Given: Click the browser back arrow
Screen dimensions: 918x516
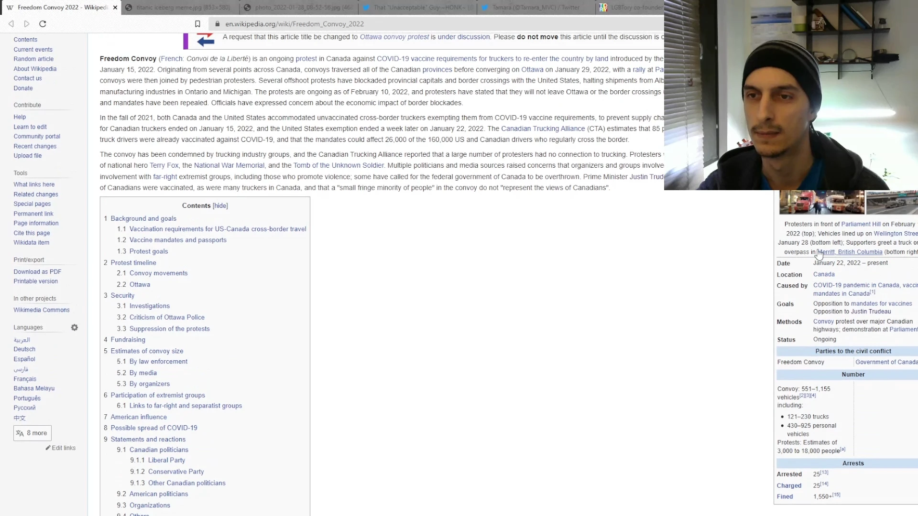Looking at the screenshot, I should tap(11, 24).
